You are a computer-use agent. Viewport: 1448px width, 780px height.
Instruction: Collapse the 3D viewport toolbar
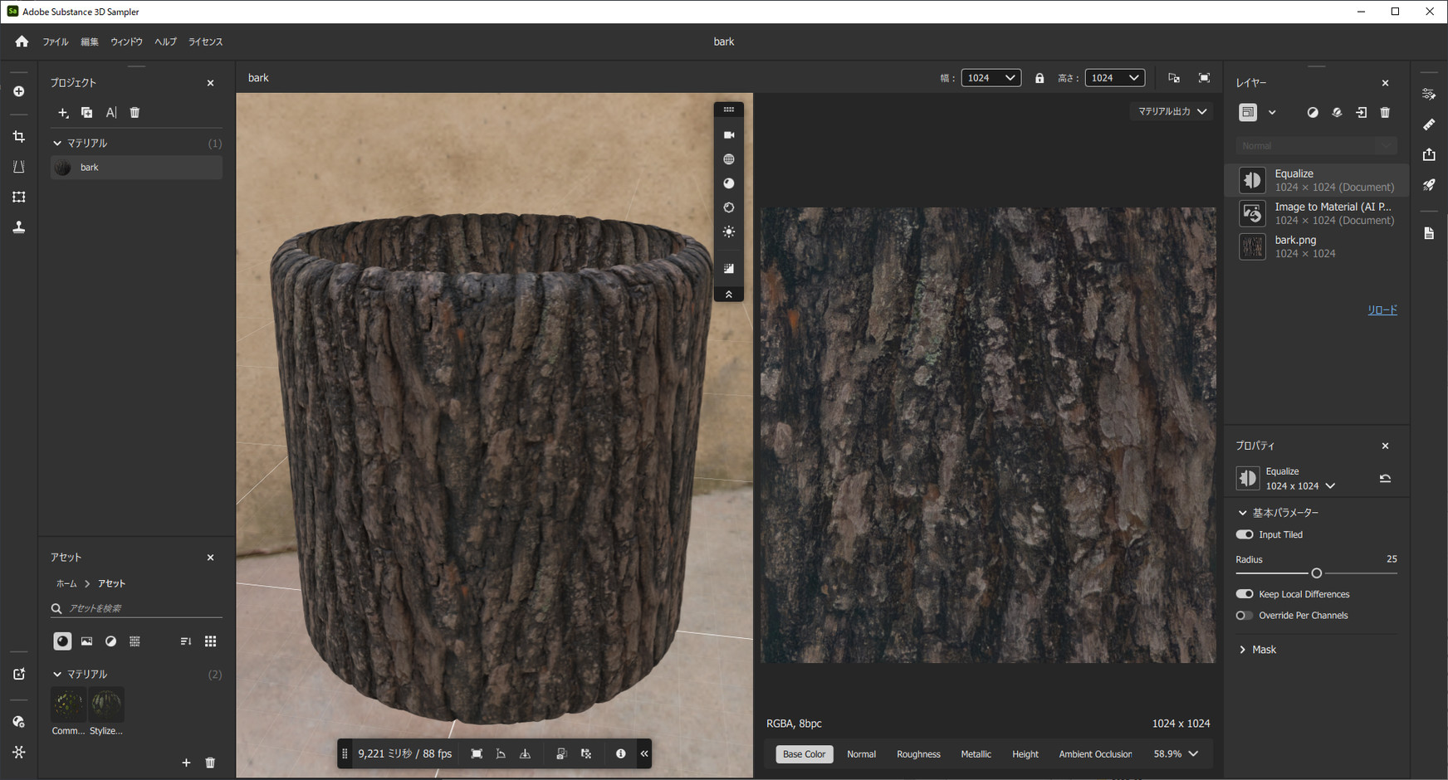(729, 295)
